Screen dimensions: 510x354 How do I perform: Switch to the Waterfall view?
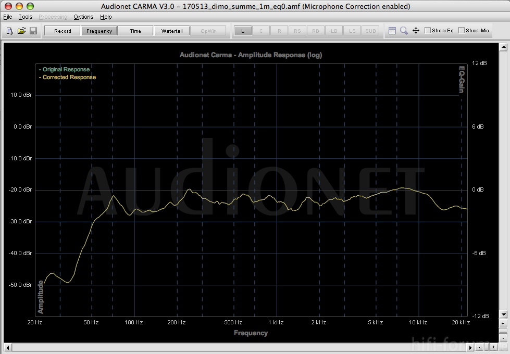pyautogui.click(x=172, y=31)
